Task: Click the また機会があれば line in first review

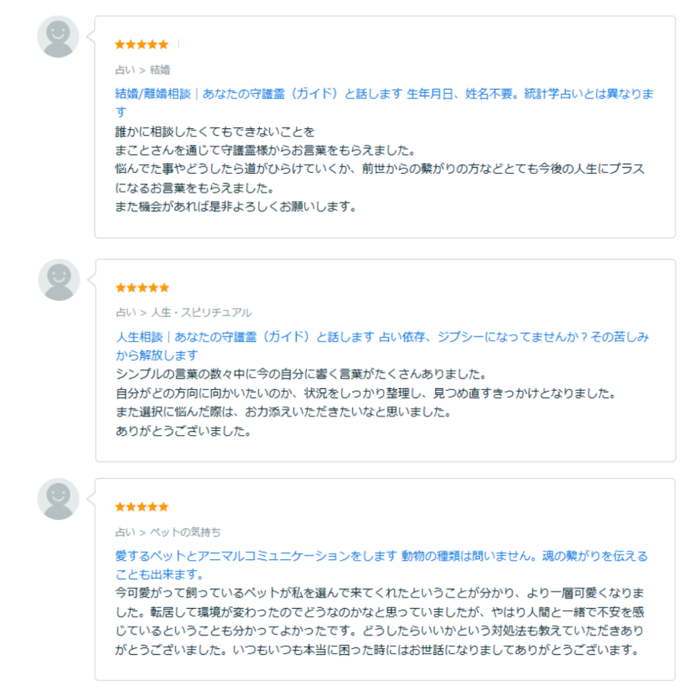Action: [x=236, y=206]
